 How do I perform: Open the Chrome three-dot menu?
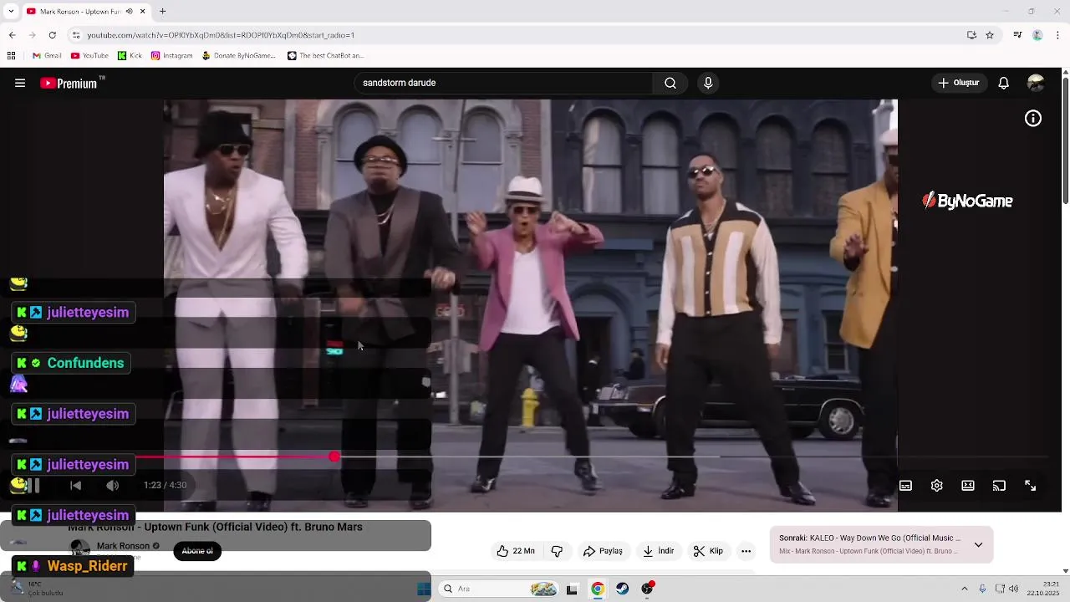click(x=1058, y=35)
